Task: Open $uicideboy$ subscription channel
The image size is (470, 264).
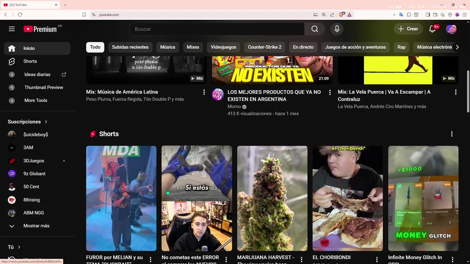Action: [x=37, y=135]
